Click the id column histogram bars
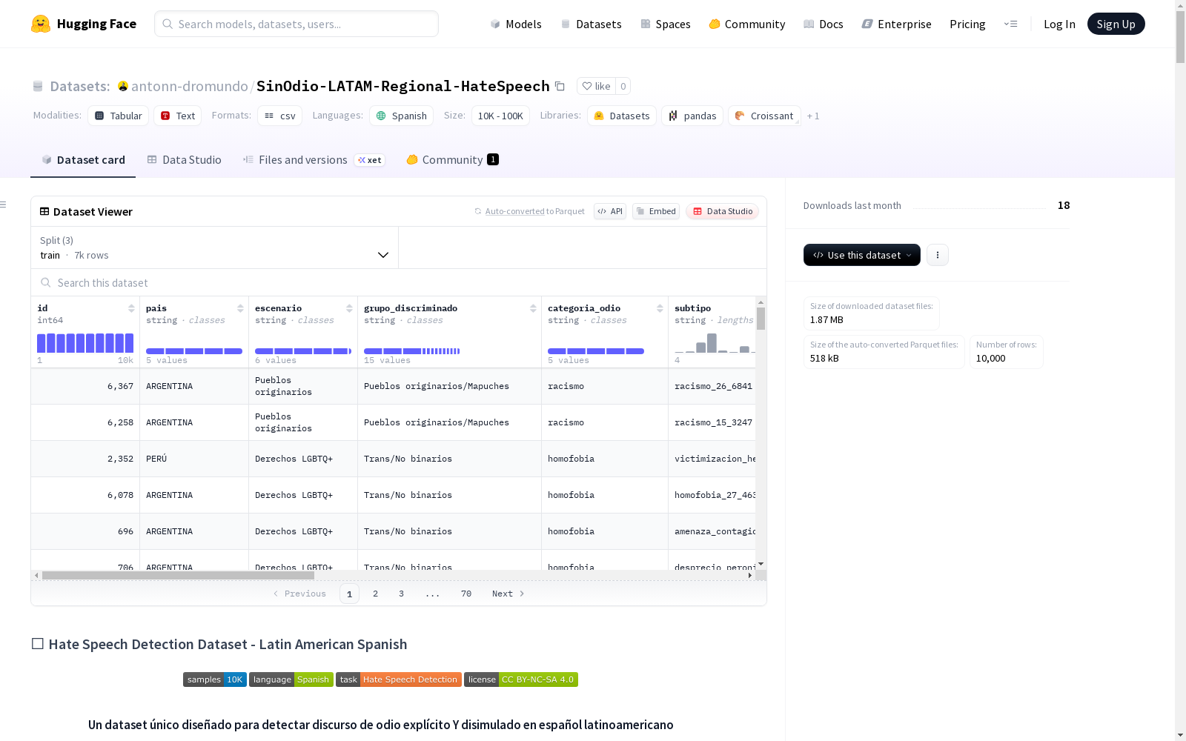Viewport: 1186px width, 741px height. pos(85,343)
